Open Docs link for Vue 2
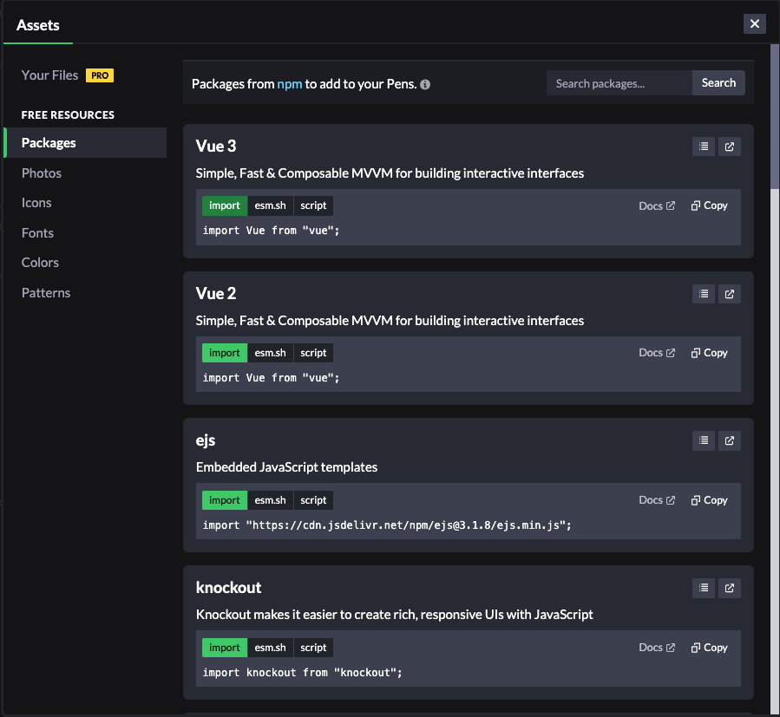The image size is (780, 717). click(x=657, y=353)
